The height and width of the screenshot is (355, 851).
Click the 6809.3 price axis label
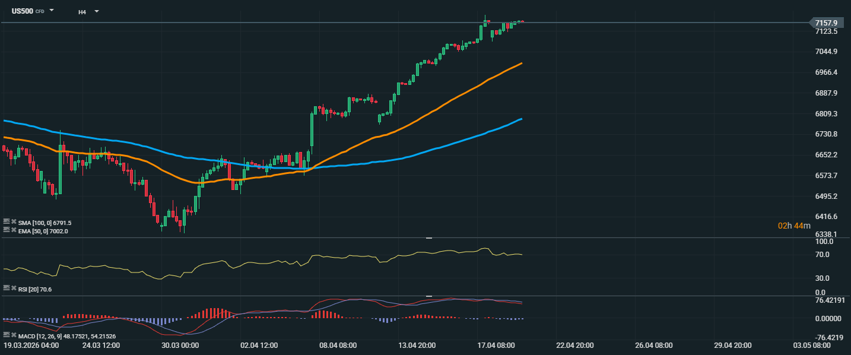[x=826, y=113]
